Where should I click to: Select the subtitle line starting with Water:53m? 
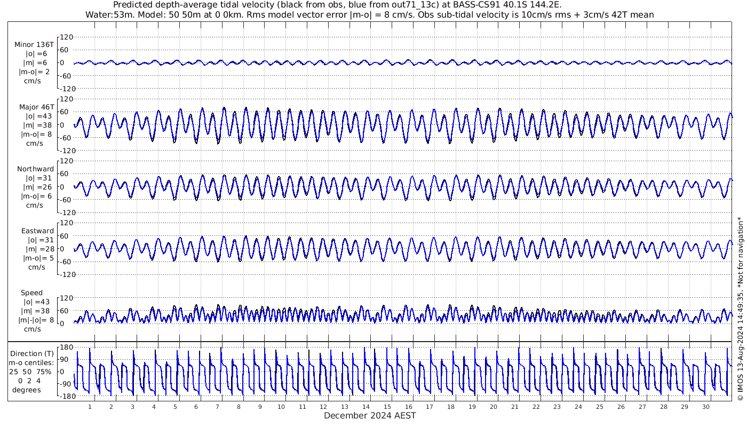(x=370, y=14)
